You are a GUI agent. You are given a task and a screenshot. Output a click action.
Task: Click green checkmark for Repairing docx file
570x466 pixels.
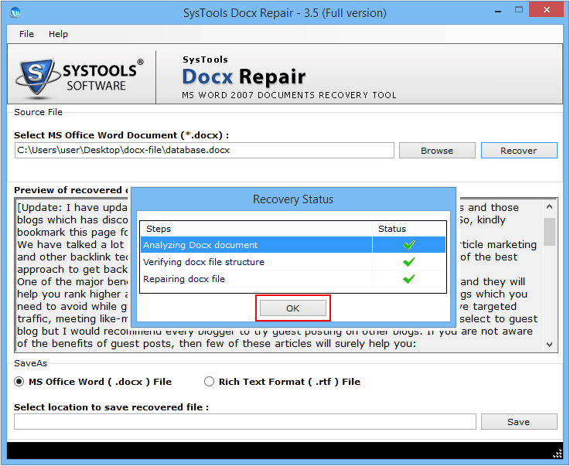409,279
